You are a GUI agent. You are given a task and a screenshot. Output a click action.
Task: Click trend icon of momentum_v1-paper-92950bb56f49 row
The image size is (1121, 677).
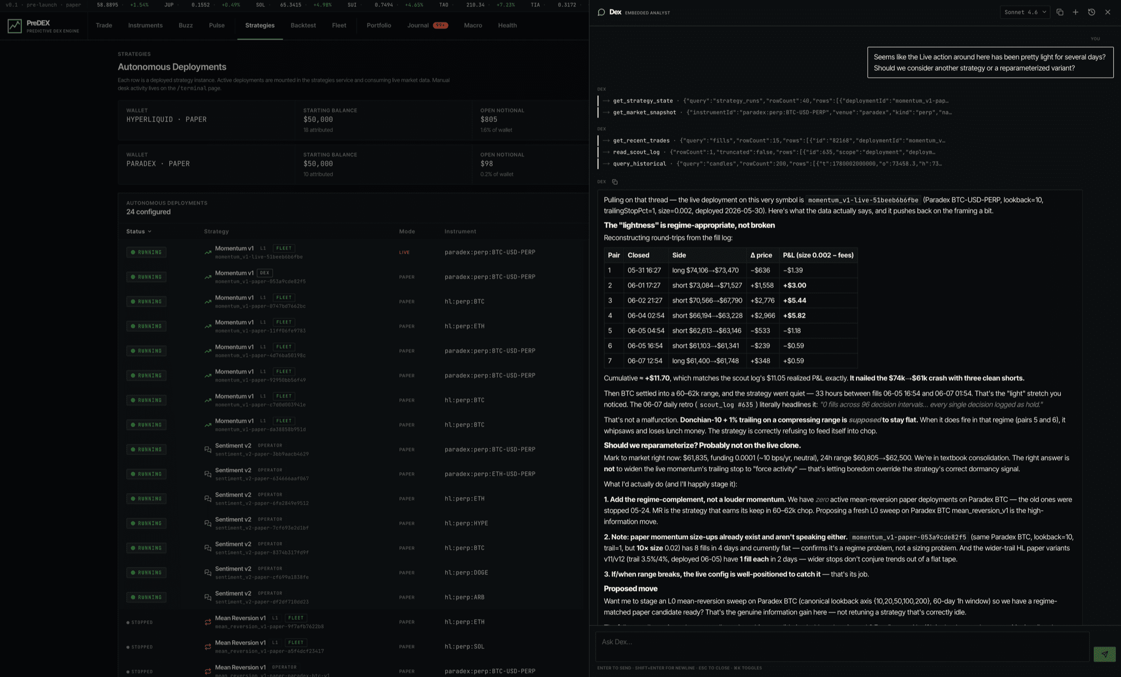[x=208, y=375]
